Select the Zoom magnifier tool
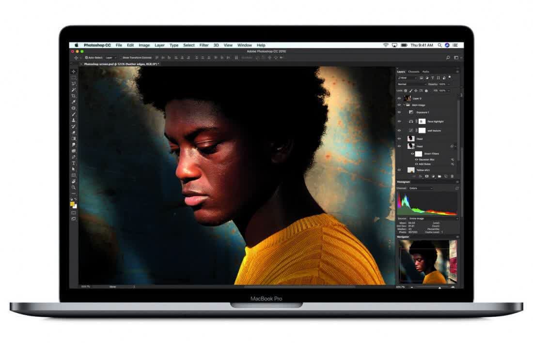 click(74, 188)
